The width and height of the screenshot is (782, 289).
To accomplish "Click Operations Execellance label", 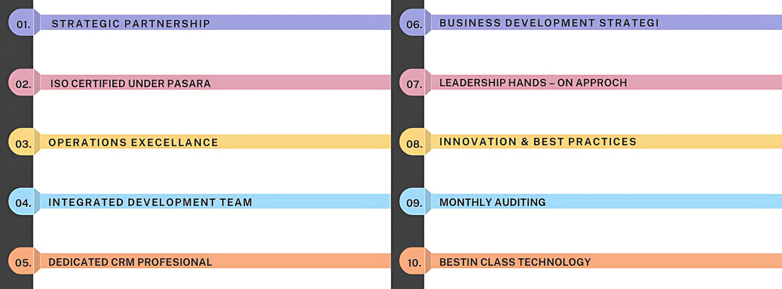I will click(133, 143).
